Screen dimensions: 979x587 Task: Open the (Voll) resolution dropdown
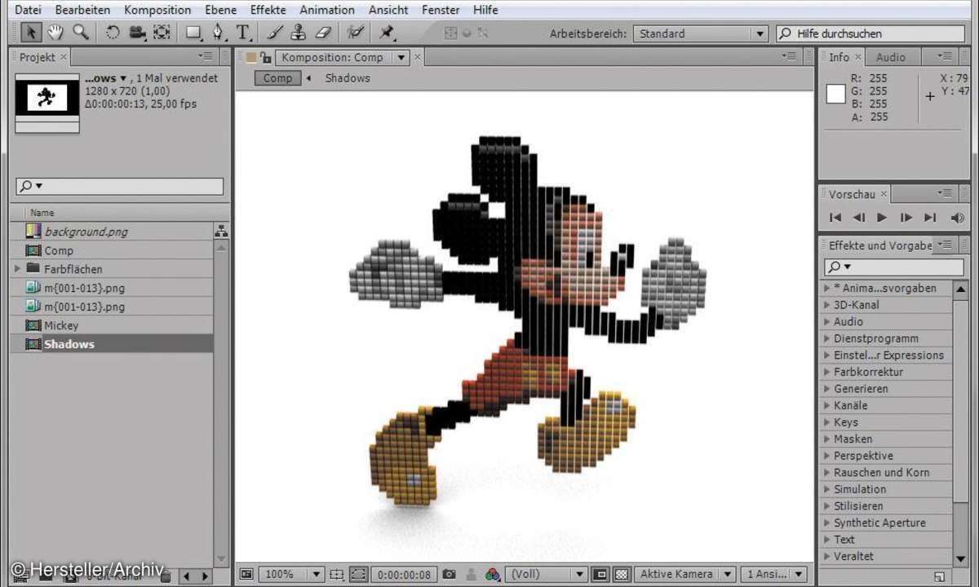coord(547,574)
